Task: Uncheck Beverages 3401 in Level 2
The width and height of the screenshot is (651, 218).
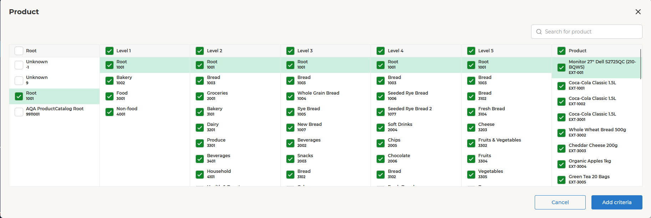Action: point(200,159)
